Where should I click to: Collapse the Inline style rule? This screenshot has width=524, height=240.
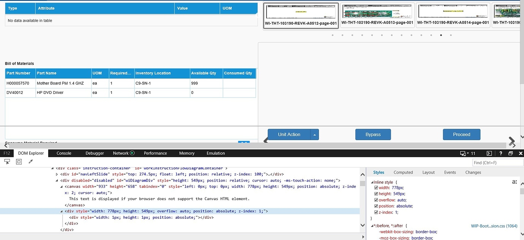(x=372, y=183)
